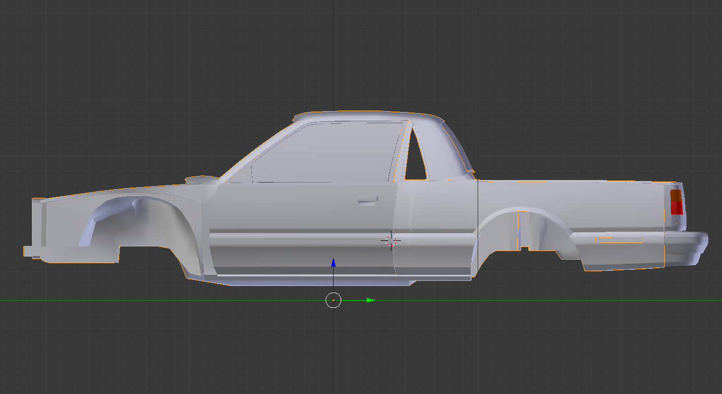Click the red tail light face

(676, 207)
